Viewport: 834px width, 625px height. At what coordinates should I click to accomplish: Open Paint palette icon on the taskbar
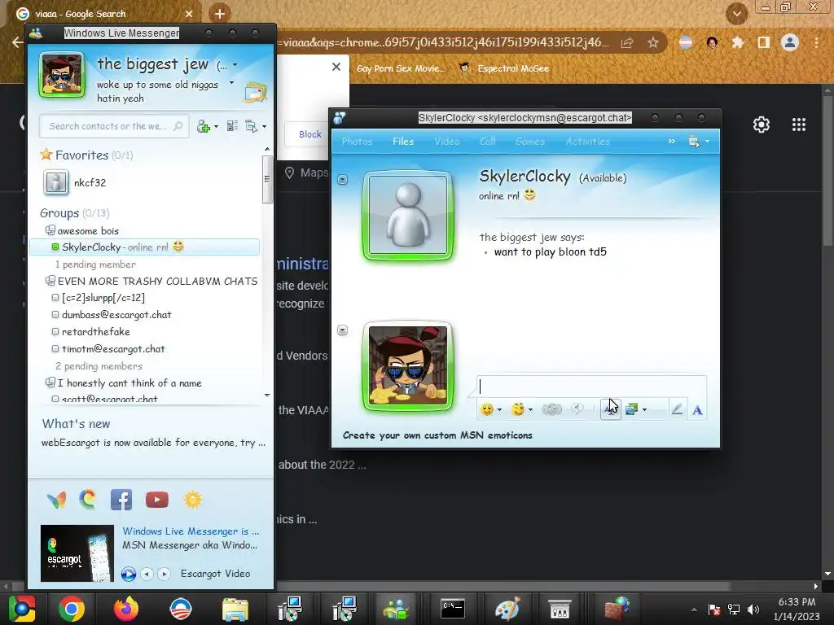coord(507,609)
